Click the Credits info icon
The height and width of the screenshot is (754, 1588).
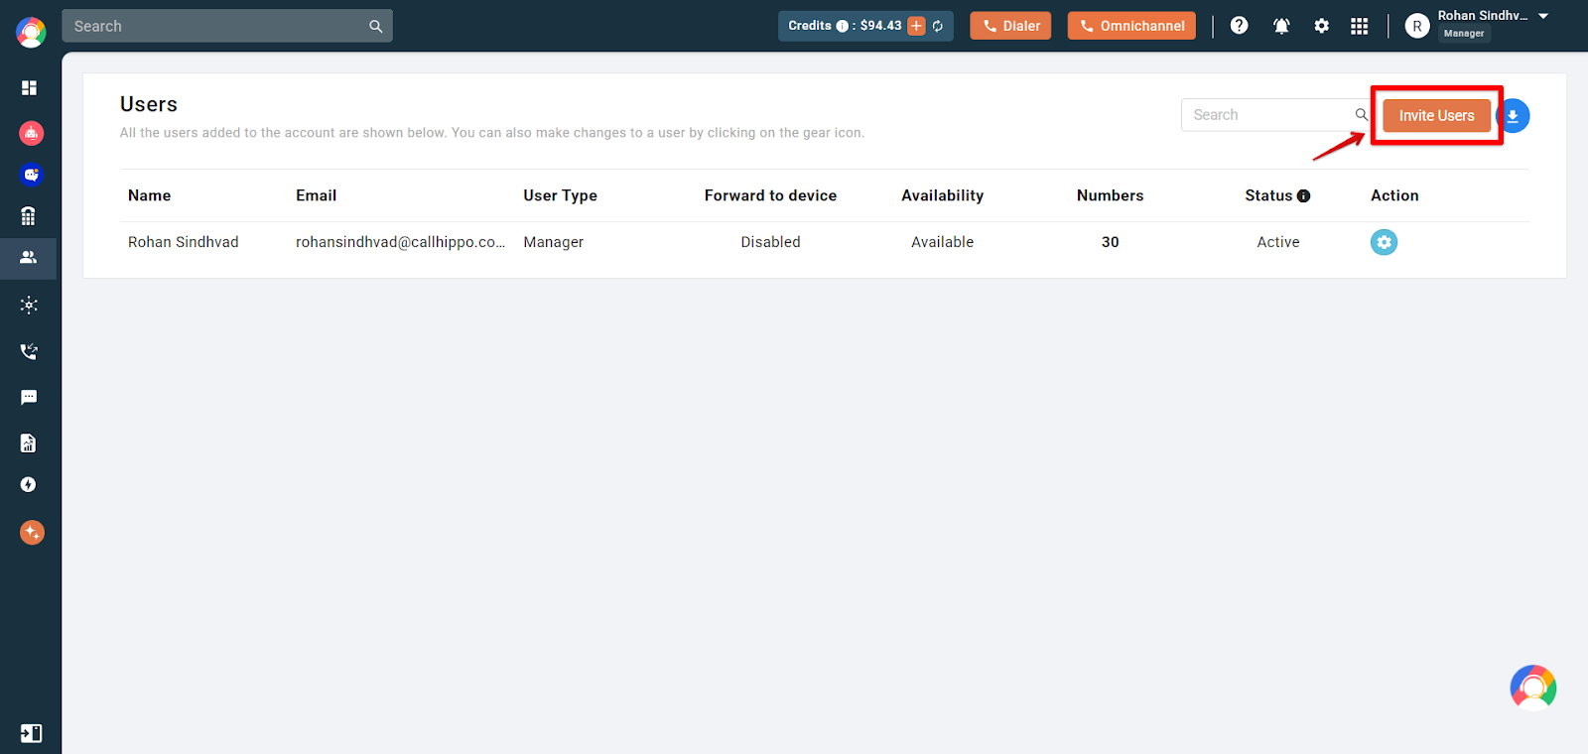842,26
